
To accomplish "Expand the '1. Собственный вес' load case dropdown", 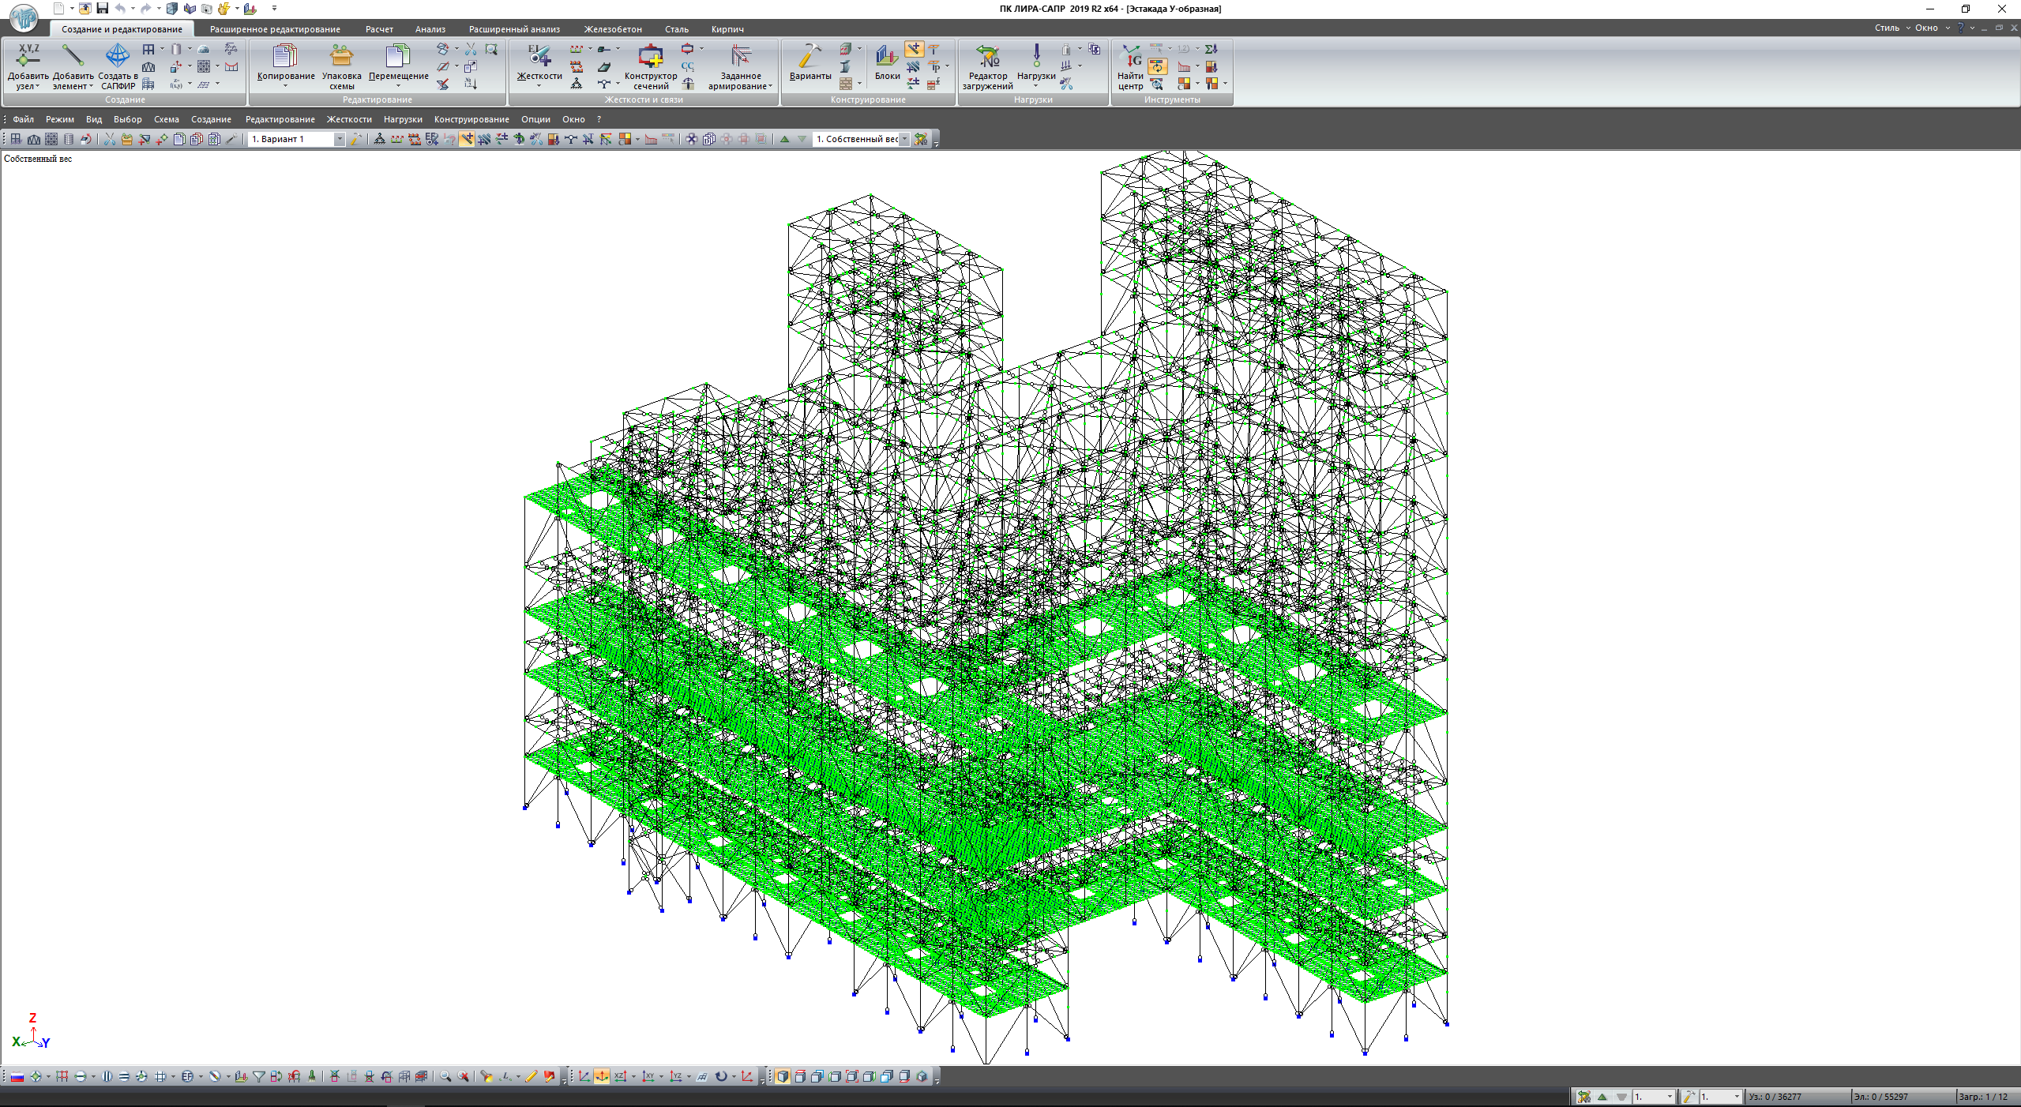I will click(905, 139).
